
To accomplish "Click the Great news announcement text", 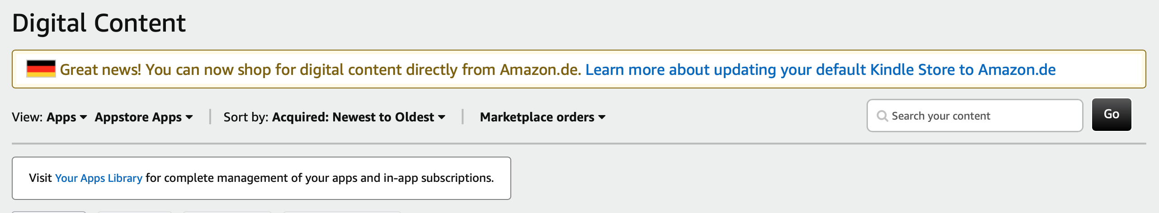I will click(x=320, y=69).
